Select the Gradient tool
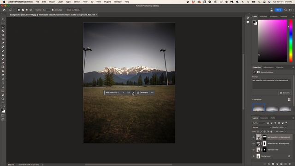Screen dimensions: 295x166 [3, 67]
